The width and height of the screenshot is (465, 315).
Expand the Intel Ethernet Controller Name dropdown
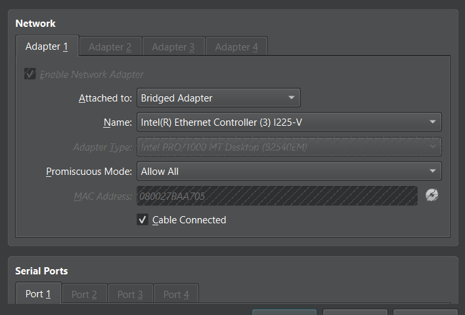[x=289, y=122]
